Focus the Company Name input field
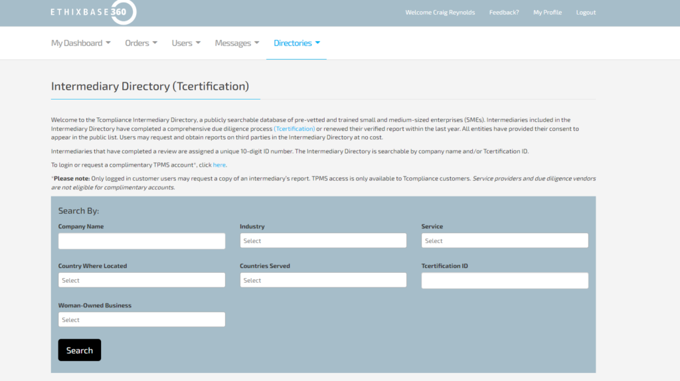680x381 pixels. tap(142, 241)
